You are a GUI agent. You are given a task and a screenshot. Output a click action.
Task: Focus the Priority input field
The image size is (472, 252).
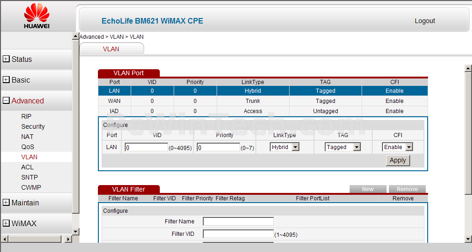(x=218, y=147)
